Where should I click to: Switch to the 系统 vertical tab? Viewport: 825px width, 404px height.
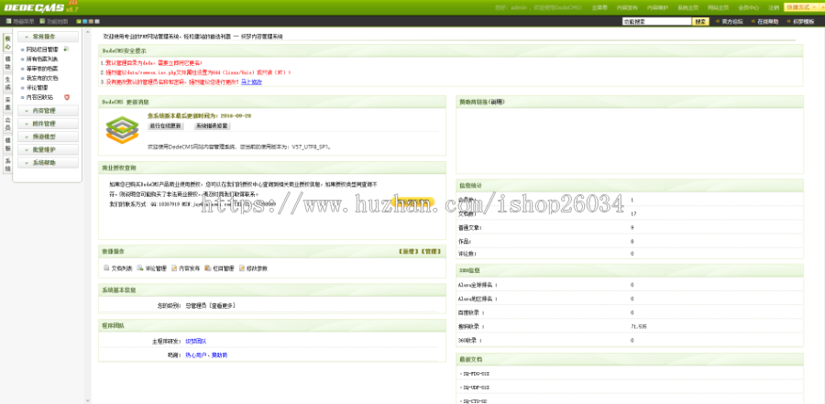coord(7,164)
